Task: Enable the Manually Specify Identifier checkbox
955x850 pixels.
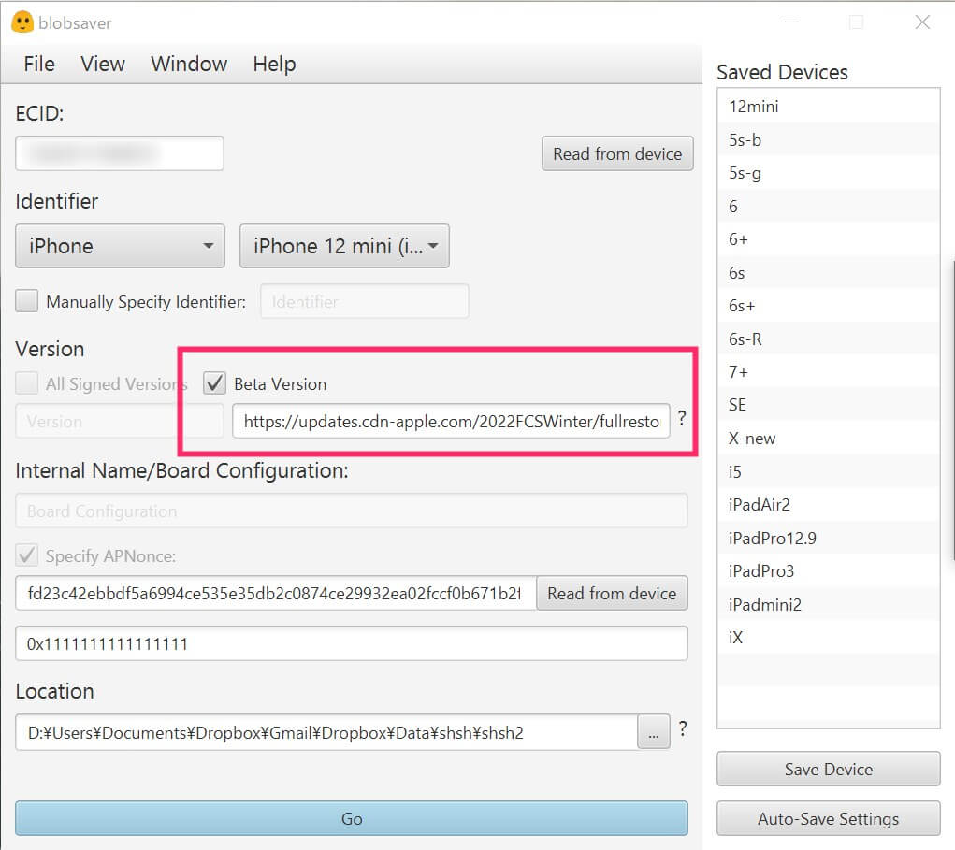Action: [28, 301]
